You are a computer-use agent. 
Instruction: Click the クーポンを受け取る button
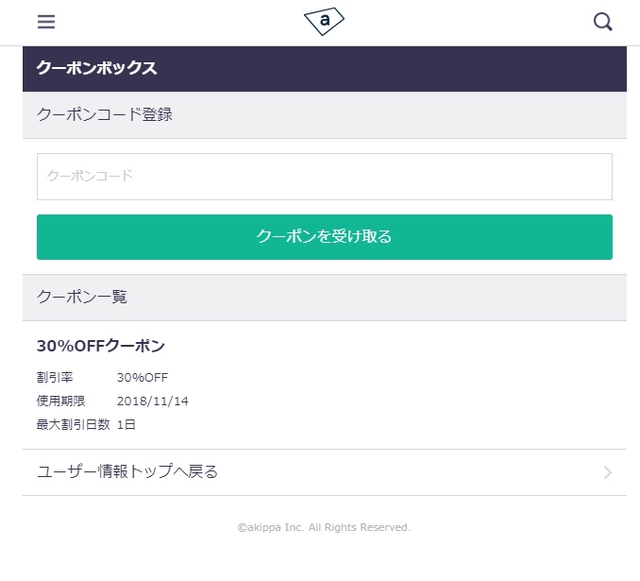click(x=325, y=237)
